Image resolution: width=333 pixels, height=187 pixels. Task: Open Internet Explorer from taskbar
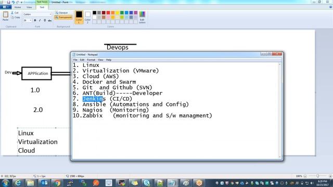point(18,183)
